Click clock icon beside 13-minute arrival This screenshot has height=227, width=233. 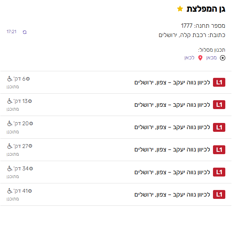click(x=30, y=101)
